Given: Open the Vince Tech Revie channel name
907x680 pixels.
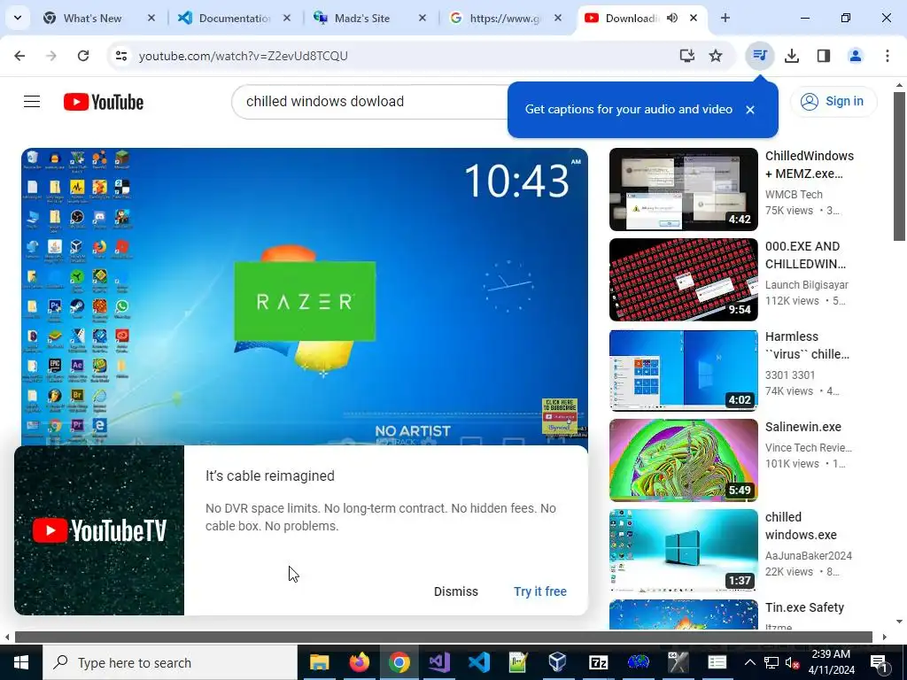Looking at the screenshot, I should point(809,447).
